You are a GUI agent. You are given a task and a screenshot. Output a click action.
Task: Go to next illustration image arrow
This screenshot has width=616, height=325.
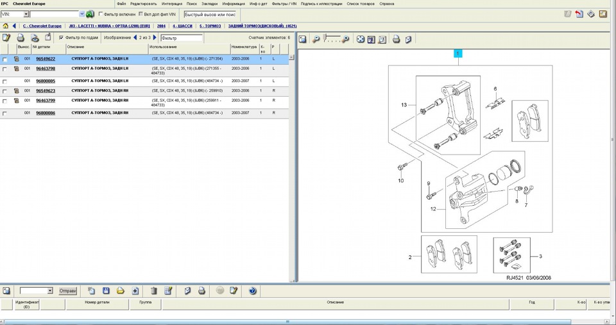[x=155, y=38]
